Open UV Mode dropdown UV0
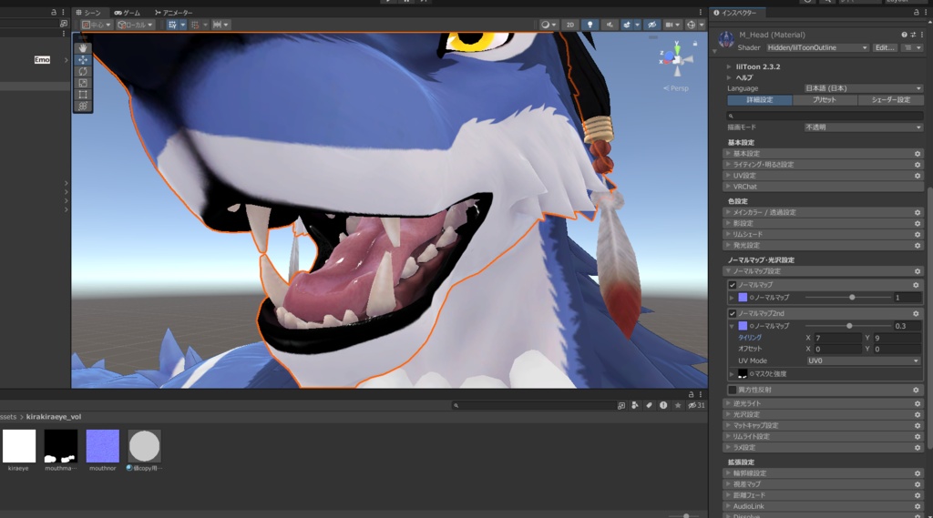933x518 pixels. [864, 361]
